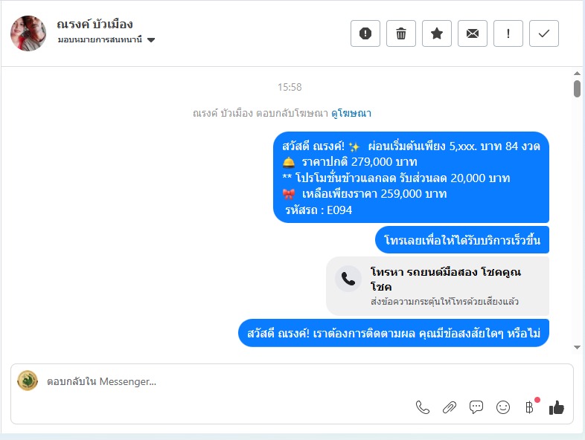Click the โทรหา รถยนต์มือสอง call prompt card
Screen dimensions: 585x440
click(x=438, y=285)
